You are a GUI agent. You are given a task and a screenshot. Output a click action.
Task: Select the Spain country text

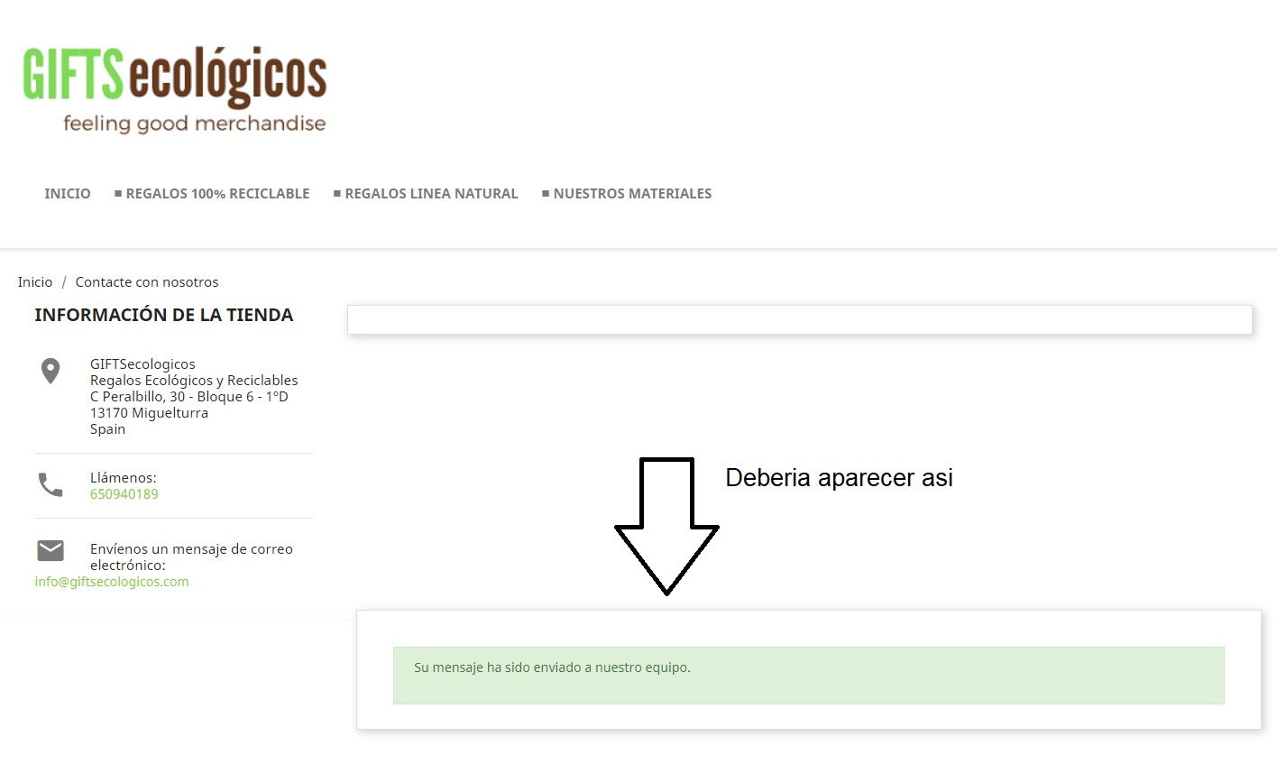pos(107,429)
